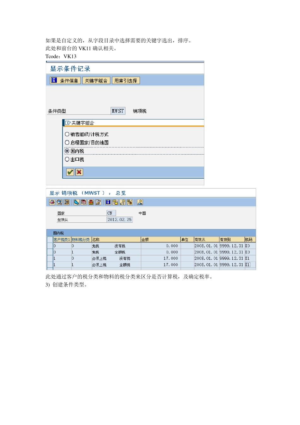Click the 关键字组合 dialog title icon

68,123
